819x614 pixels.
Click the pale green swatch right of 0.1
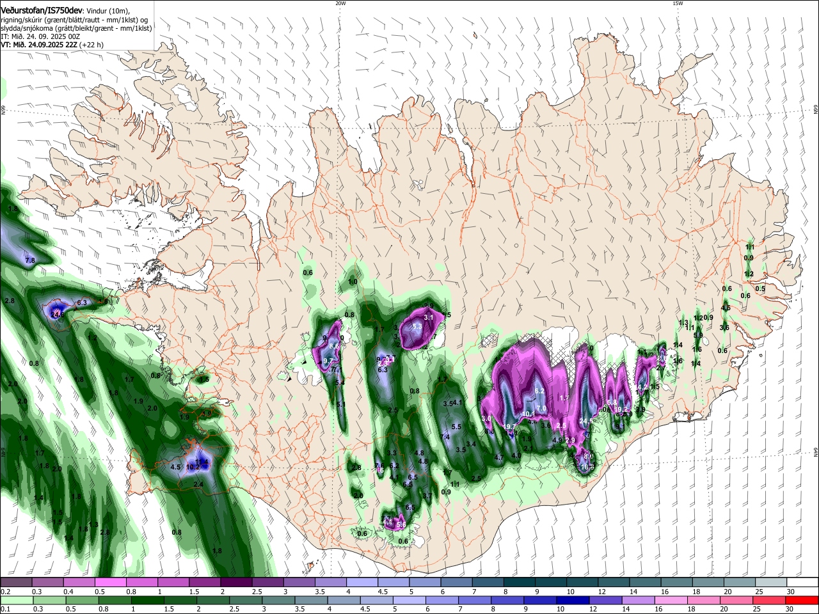(16, 601)
